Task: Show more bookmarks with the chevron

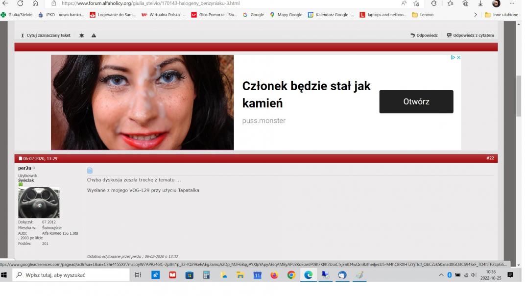Action: point(476,15)
